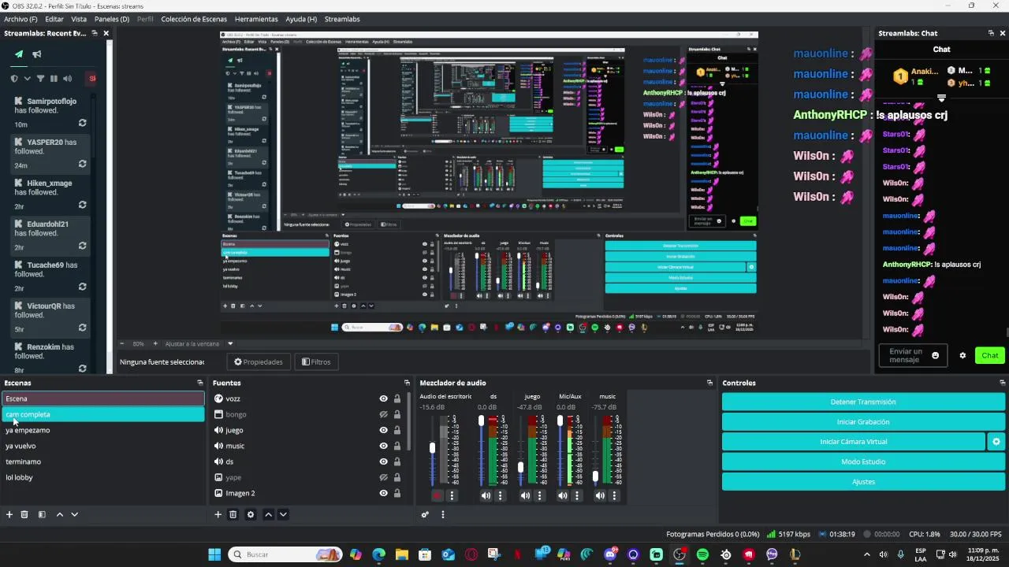Remove the selected source with trash icon
The height and width of the screenshot is (567, 1009).
(233, 514)
